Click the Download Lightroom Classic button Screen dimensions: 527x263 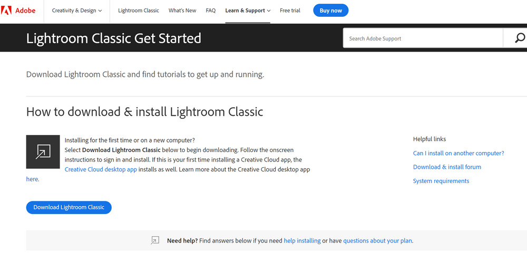point(69,207)
